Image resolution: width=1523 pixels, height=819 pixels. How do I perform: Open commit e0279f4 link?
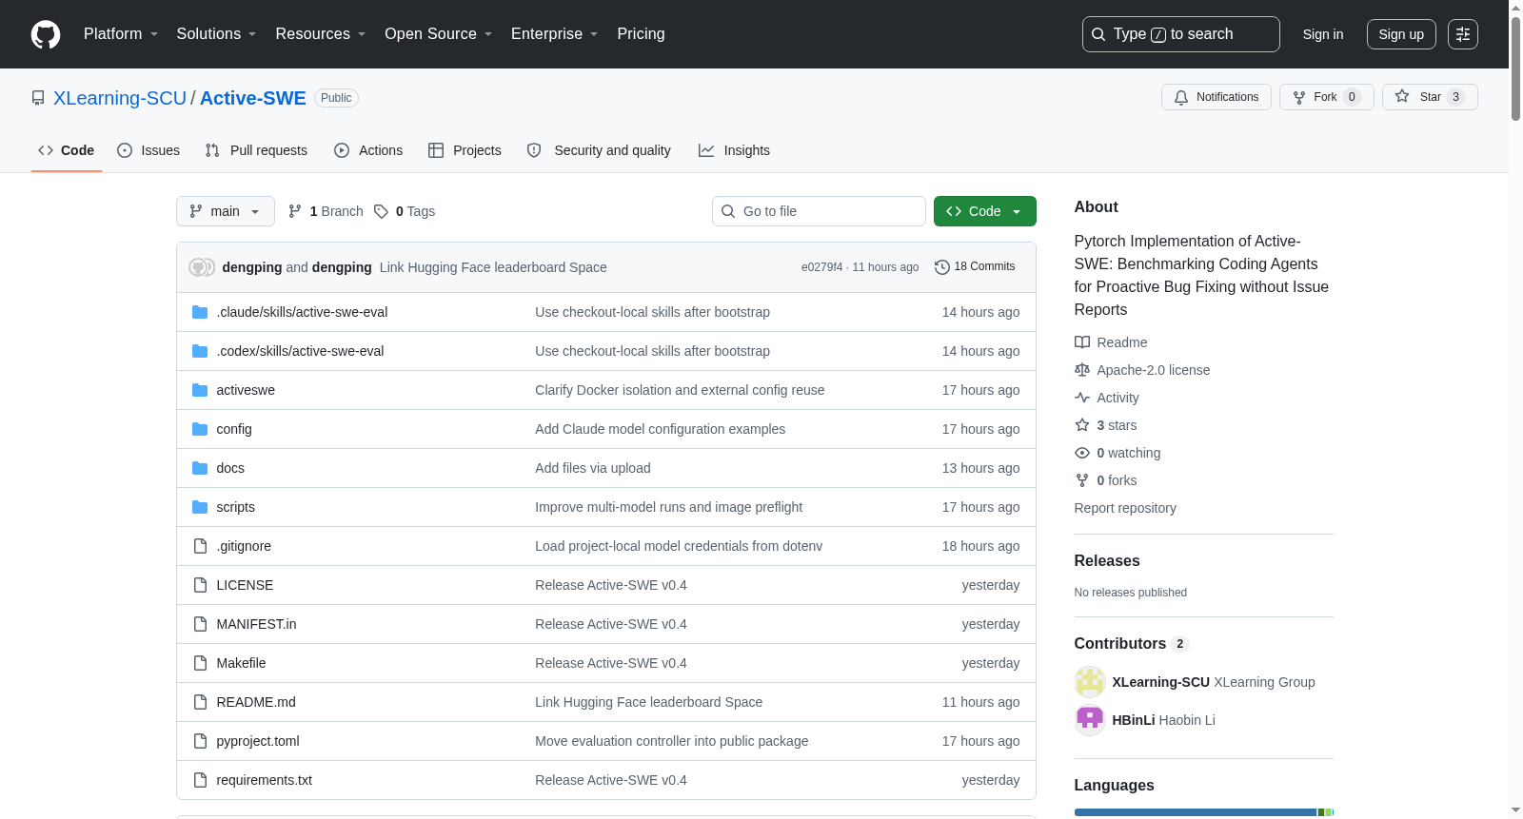822,267
